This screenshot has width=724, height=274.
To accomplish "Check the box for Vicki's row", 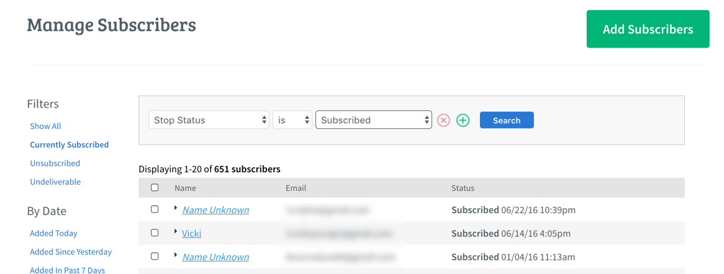I will pos(155,232).
